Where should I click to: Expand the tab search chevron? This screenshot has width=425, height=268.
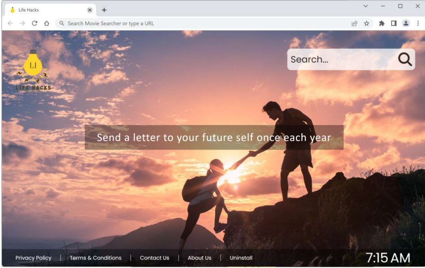[x=366, y=6]
